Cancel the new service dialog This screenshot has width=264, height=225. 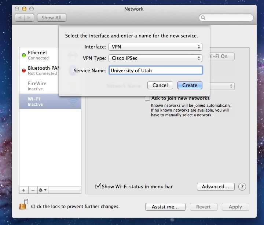[160, 85]
